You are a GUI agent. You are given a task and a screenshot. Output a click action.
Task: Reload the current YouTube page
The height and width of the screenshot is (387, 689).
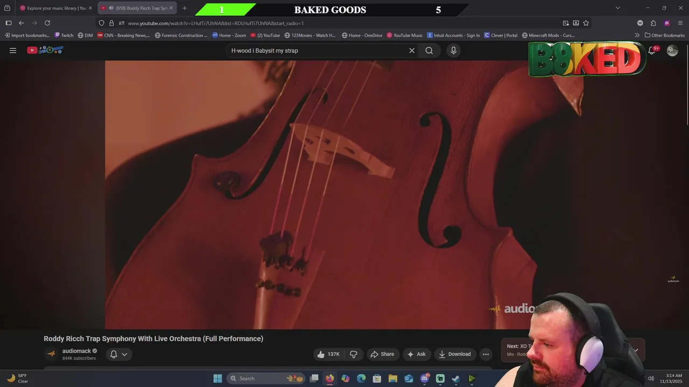(47, 23)
